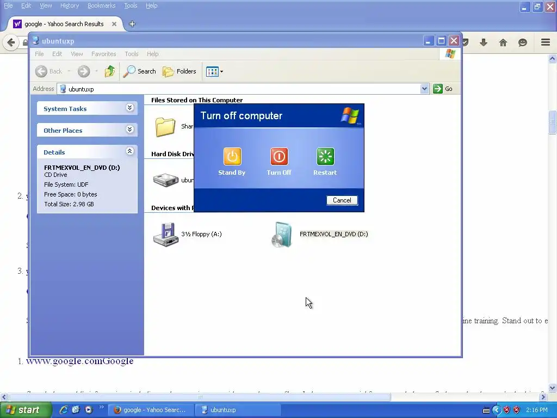
Task: Click the 2:16 PM taskbar clock
Action: pyautogui.click(x=537, y=410)
